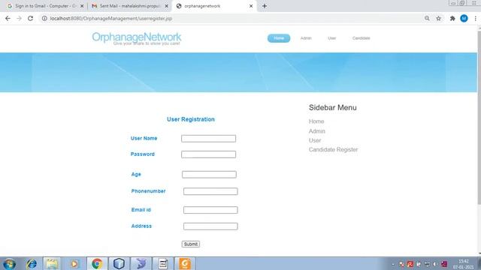
Task: Open the Chrome three-dot menu
Action: click(x=475, y=18)
